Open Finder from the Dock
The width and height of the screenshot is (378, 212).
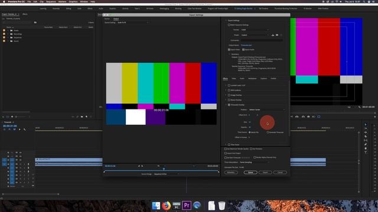(156, 206)
